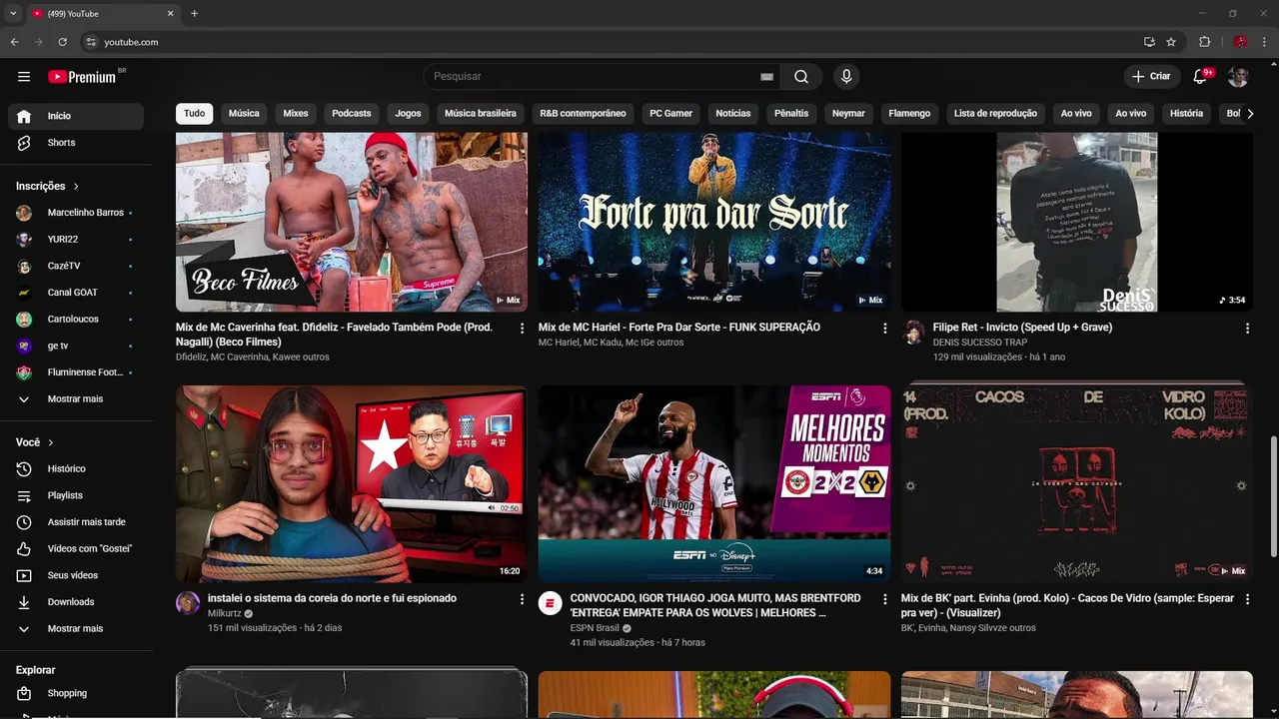Select the Notícias chip
This screenshot has width=1279, height=719.
click(732, 114)
